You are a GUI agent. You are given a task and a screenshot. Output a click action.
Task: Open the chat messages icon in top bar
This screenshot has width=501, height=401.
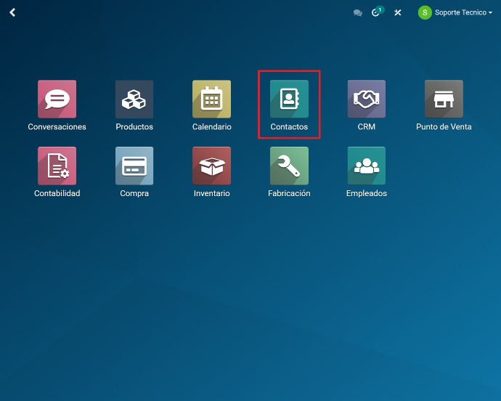click(x=357, y=13)
